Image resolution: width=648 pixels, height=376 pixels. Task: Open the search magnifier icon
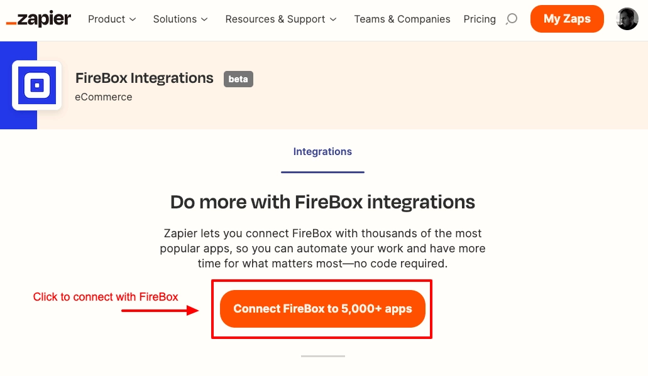click(x=512, y=19)
